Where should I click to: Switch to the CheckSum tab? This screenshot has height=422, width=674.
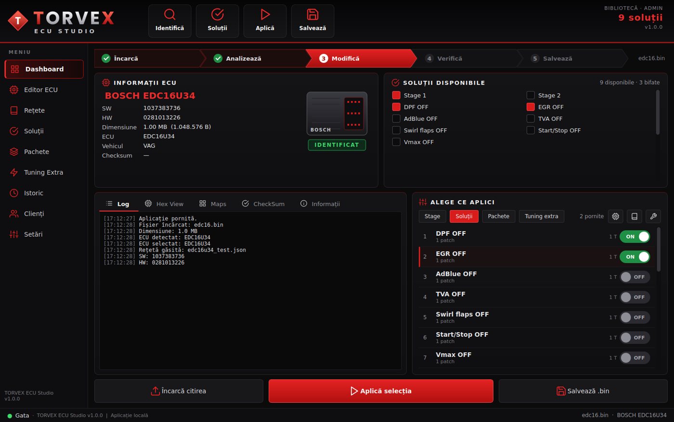(263, 204)
